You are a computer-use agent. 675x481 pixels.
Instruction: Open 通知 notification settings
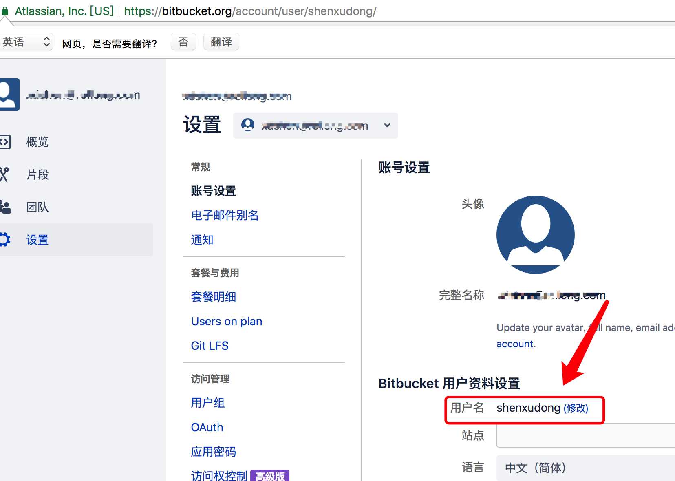click(x=202, y=240)
